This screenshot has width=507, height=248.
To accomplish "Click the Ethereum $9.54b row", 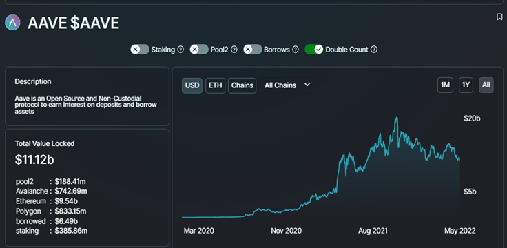I will click(x=47, y=201).
